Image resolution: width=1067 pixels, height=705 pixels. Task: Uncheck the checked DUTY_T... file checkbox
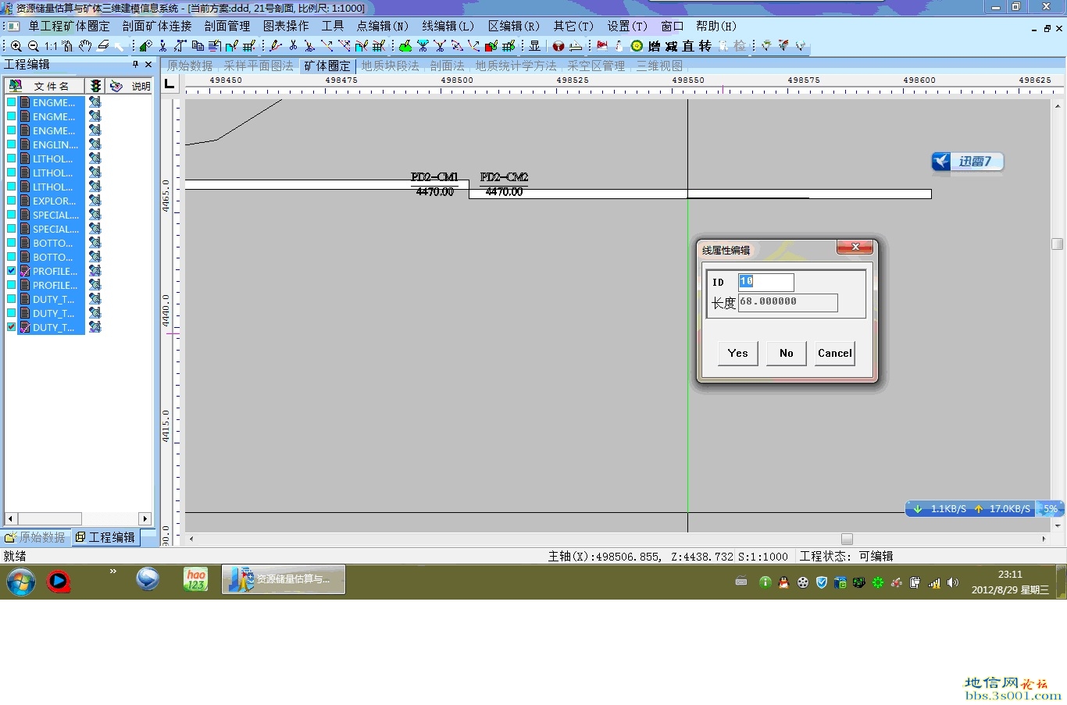click(12, 327)
